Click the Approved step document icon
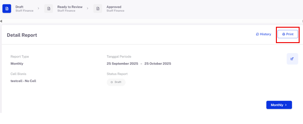The width and height of the screenshot is (303, 124). [x=98, y=9]
